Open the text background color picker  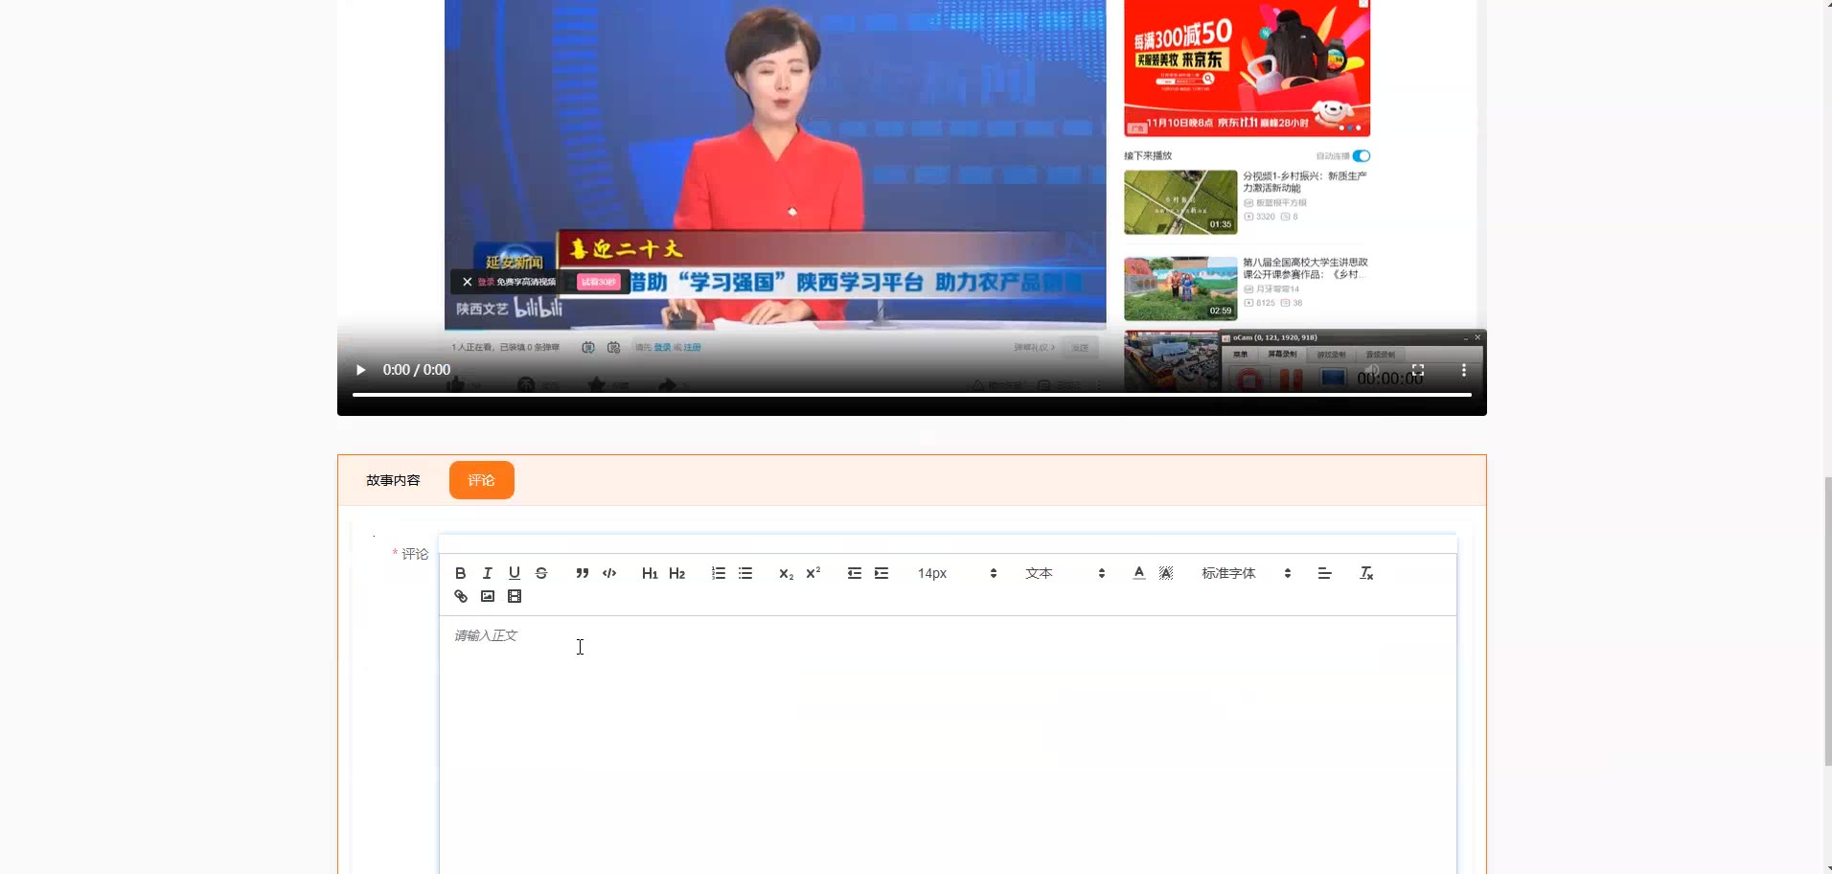[1166, 573]
